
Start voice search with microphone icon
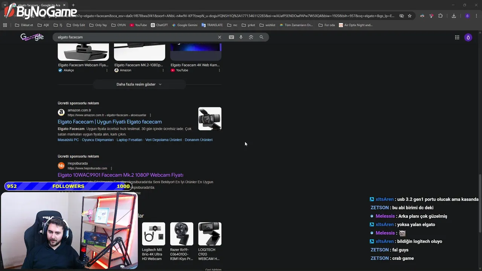point(241,37)
